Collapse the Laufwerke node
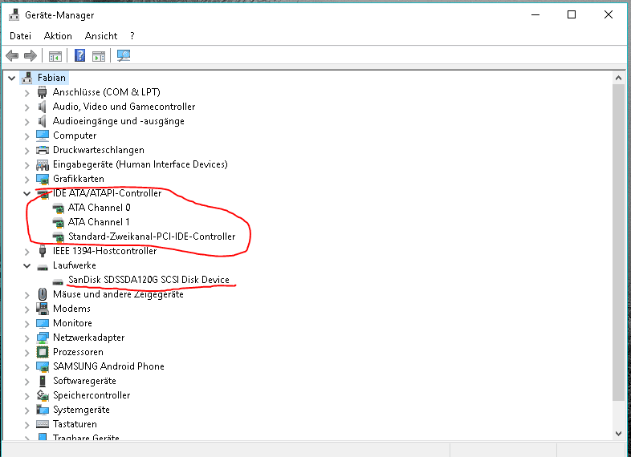The image size is (631, 457). point(27,265)
